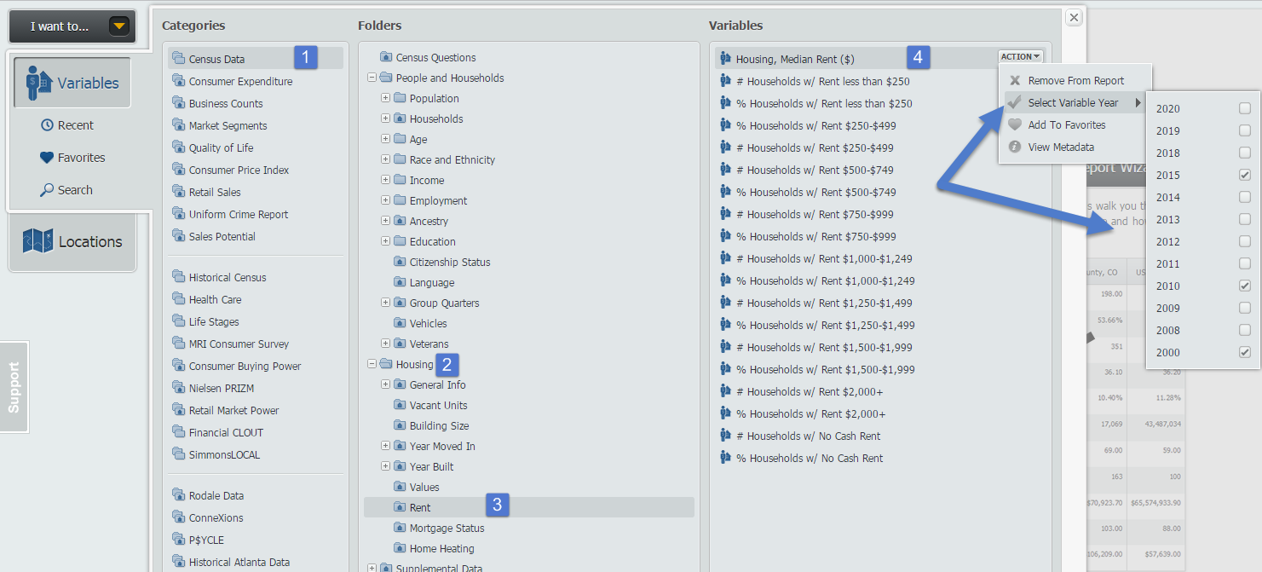Check the 2020 year checkbox
This screenshot has width=1262, height=572.
(x=1245, y=108)
